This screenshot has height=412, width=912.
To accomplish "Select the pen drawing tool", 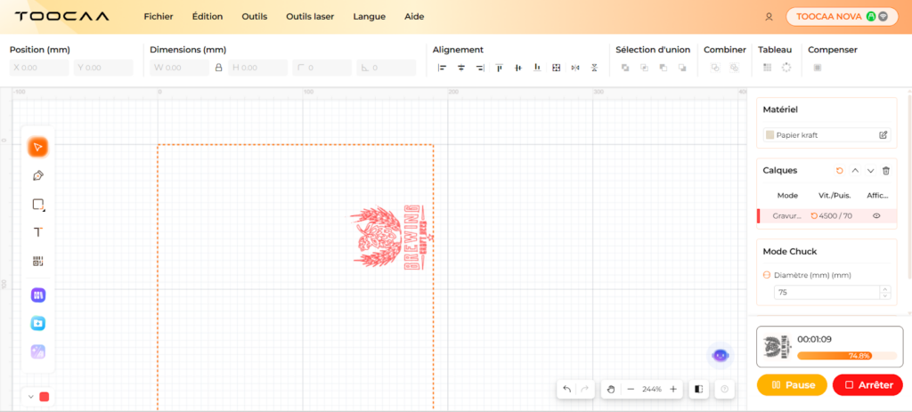I will (37, 175).
